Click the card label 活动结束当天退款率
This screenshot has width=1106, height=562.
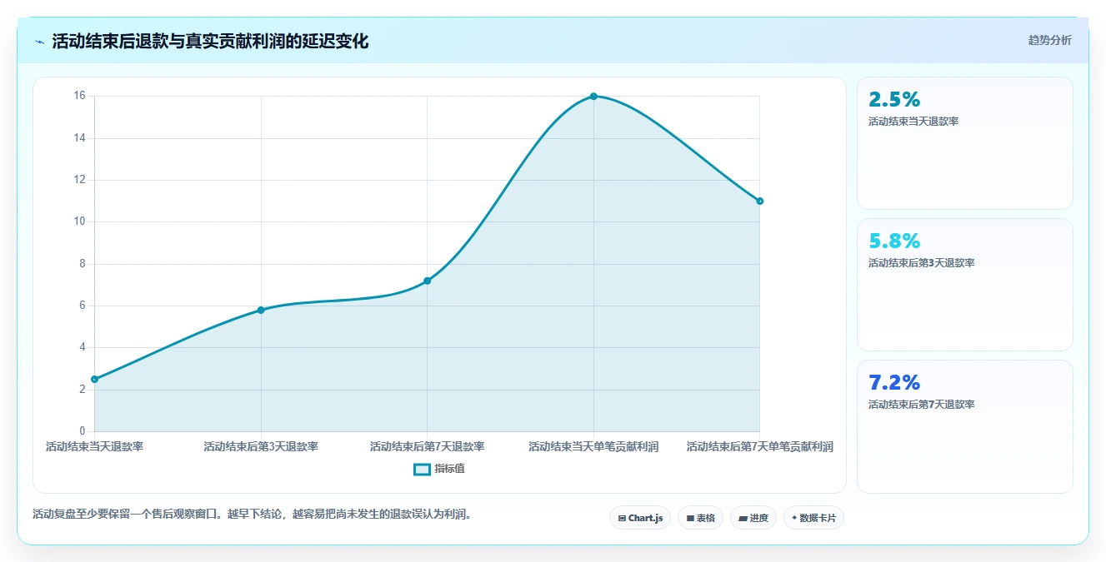point(913,122)
